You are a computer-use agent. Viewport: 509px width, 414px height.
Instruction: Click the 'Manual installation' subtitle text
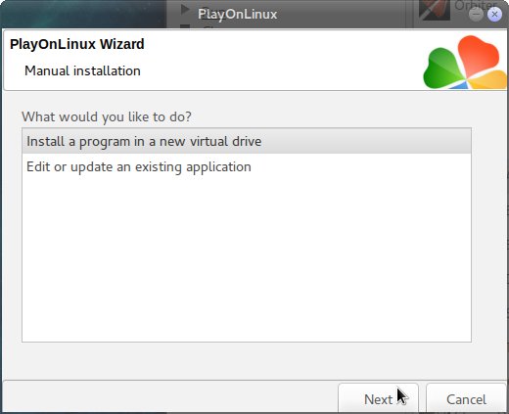point(82,70)
